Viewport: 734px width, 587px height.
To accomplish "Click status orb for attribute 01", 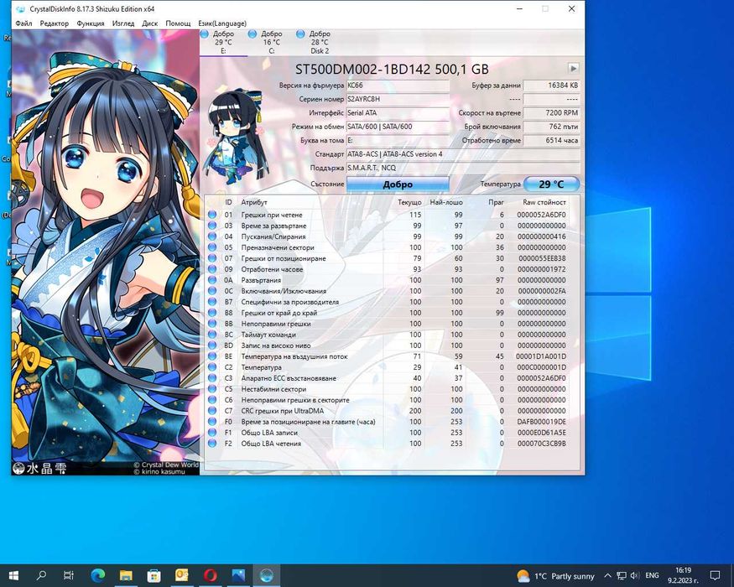I will click(x=212, y=215).
